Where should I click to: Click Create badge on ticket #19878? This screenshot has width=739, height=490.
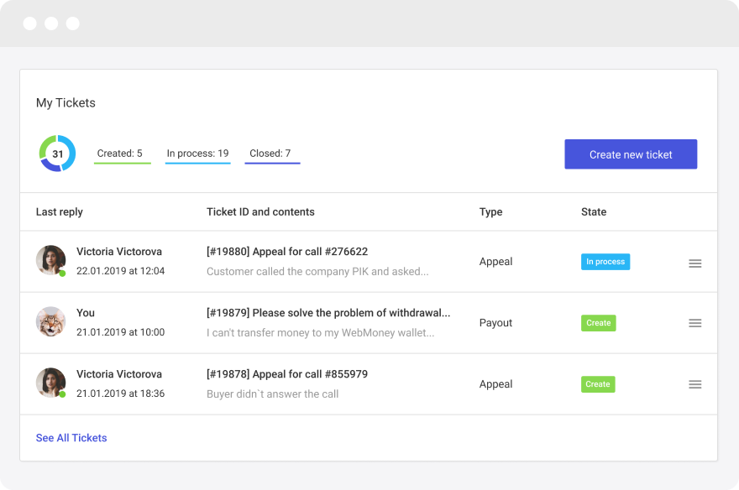click(x=598, y=384)
